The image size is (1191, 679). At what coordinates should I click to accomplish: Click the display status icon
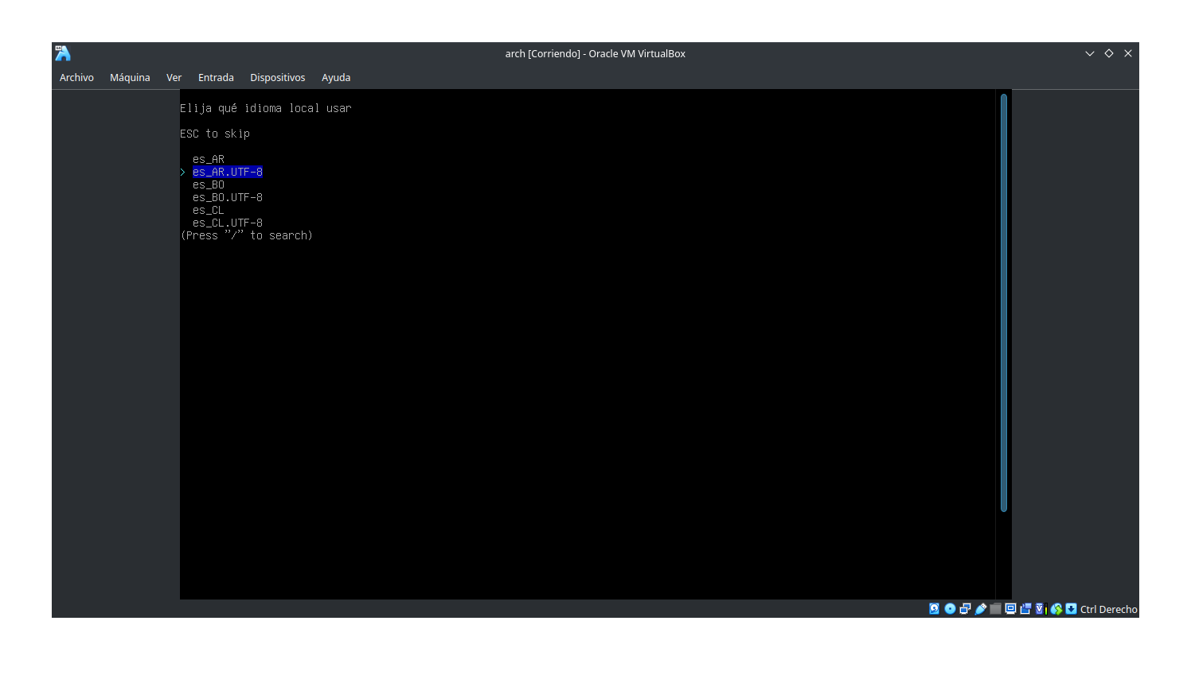[1010, 608]
